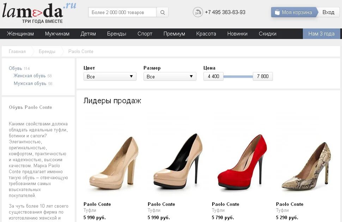This screenshot has width=342, height=222.
Task: Click the search magnifier icon
Action: click(163, 12)
